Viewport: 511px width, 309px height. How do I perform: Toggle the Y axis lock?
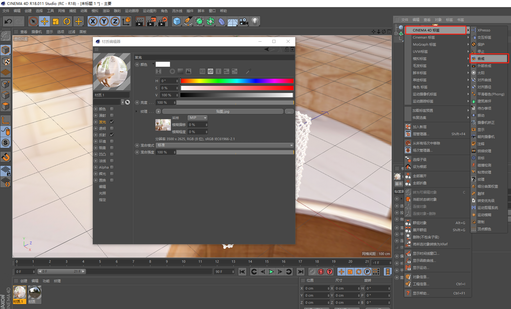(x=104, y=21)
